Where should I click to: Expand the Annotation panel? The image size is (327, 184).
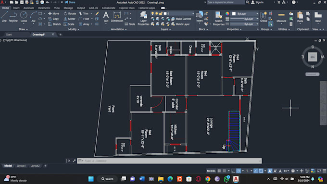click(x=119, y=29)
